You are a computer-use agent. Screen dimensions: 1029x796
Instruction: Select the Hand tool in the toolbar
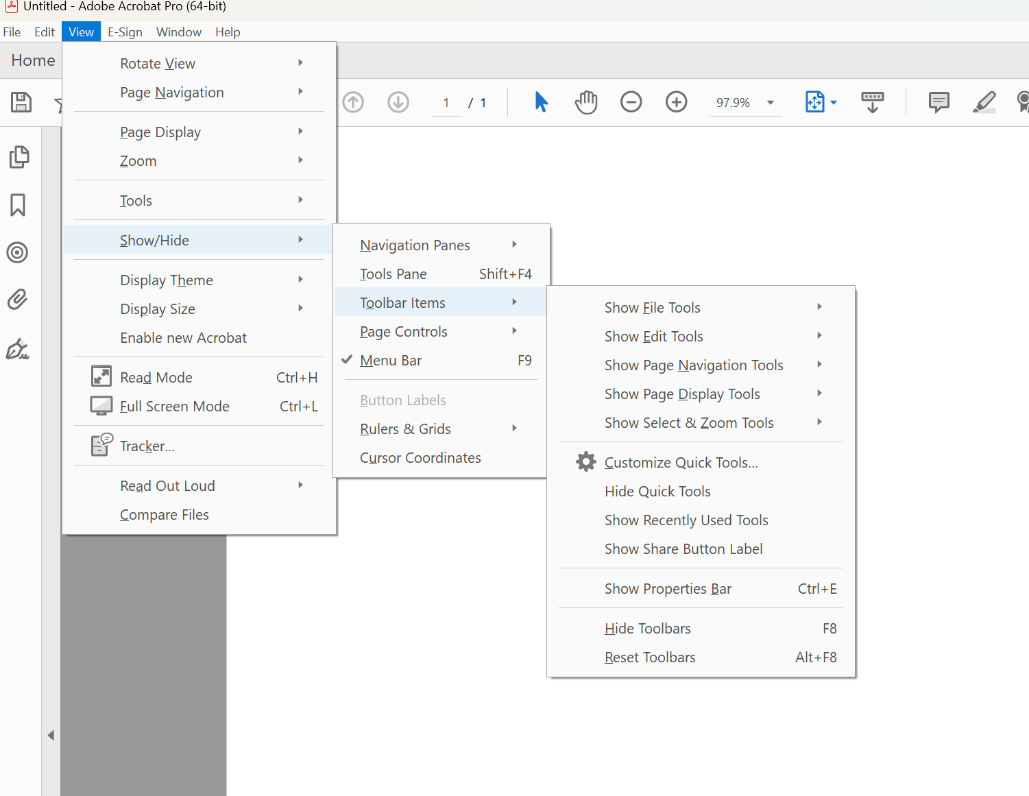[586, 101]
